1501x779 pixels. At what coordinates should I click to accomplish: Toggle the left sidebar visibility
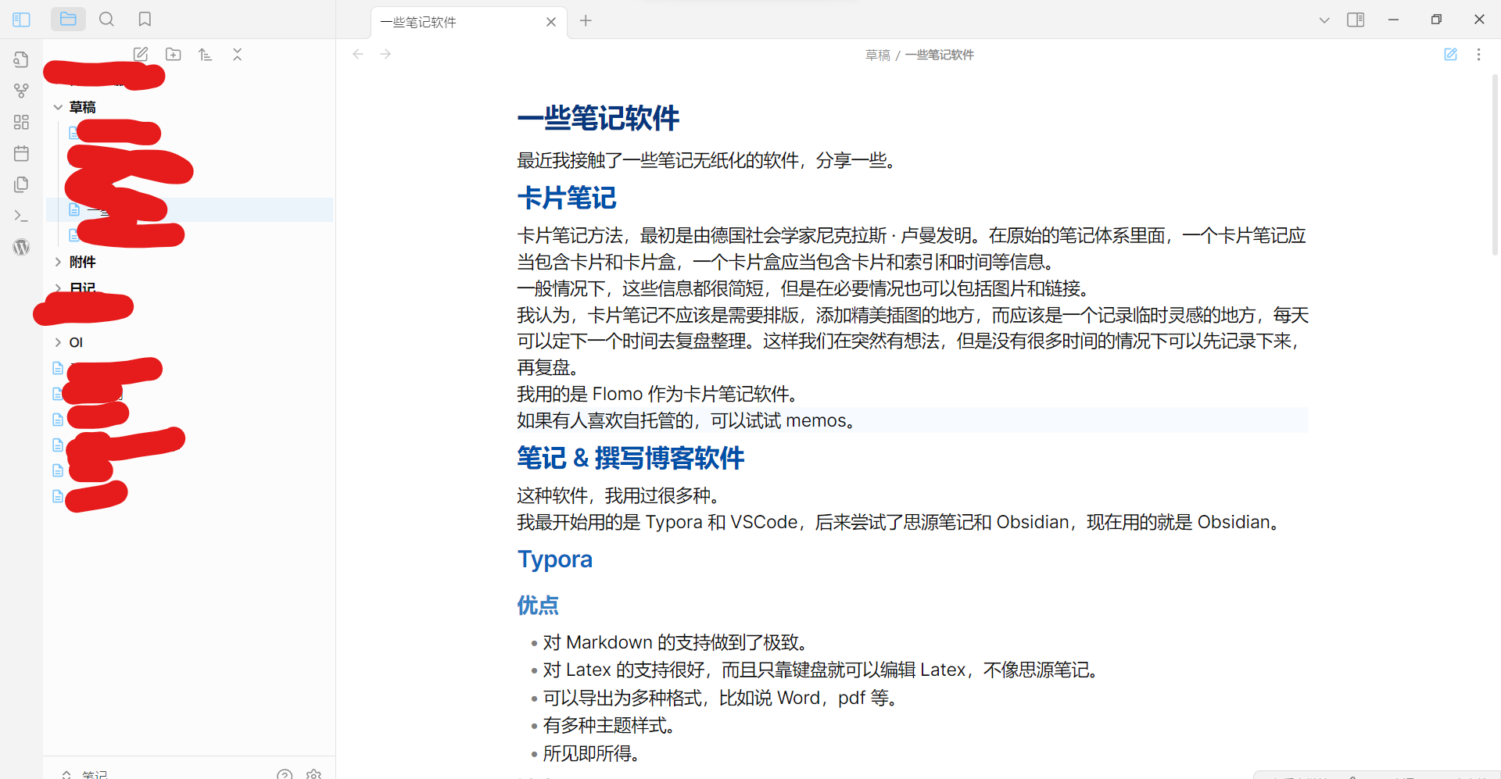click(21, 19)
